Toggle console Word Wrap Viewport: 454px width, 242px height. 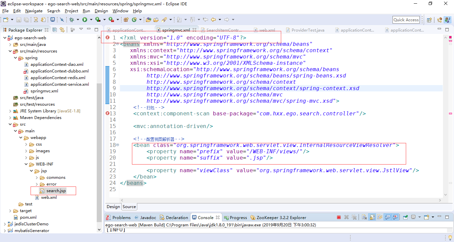coord(380,217)
